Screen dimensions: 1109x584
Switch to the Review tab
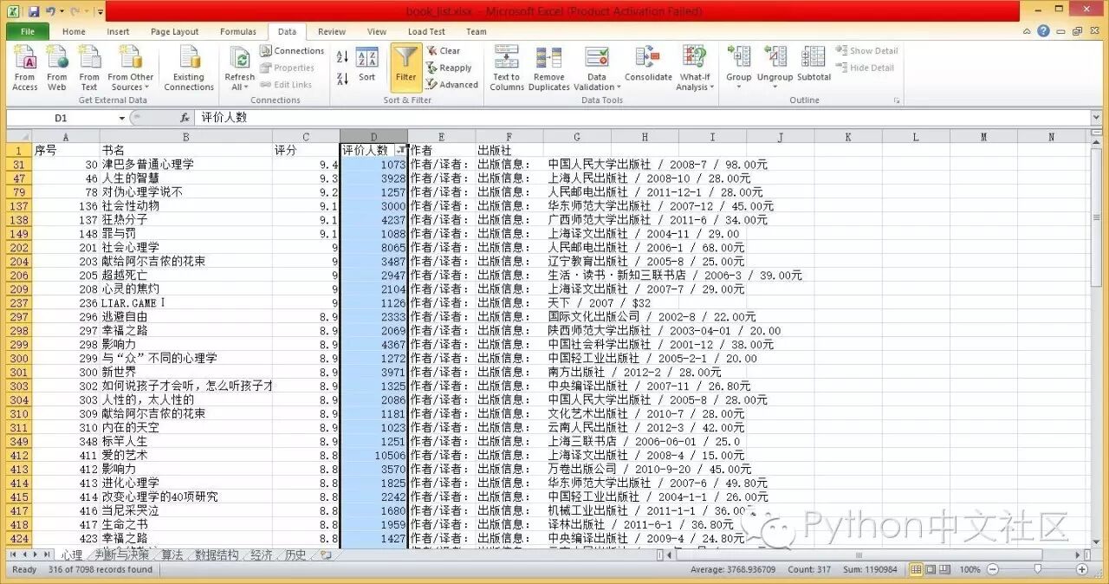(332, 32)
